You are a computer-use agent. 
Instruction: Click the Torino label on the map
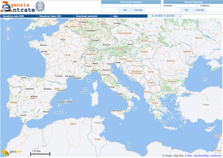click(88, 66)
